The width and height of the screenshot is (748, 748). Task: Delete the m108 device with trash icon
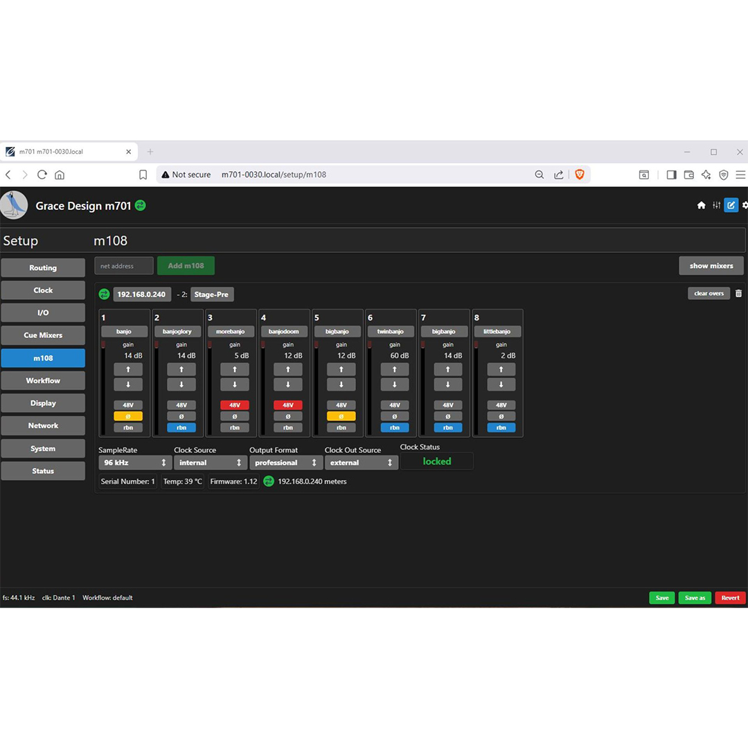(738, 294)
